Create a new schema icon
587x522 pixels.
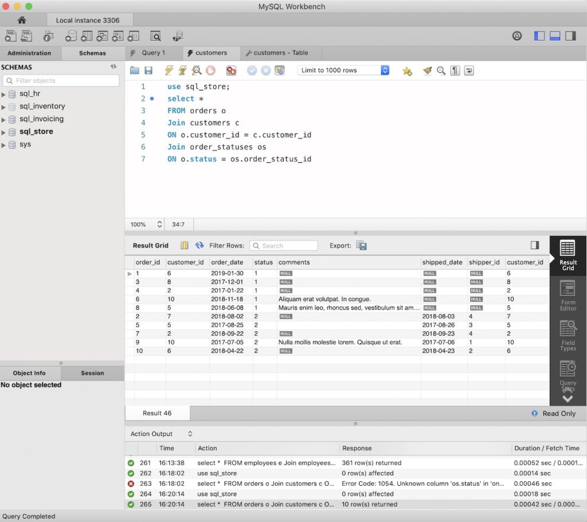click(71, 36)
